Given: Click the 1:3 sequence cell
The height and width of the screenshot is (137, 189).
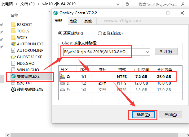Looking at the screenshot, I should point(83,90).
